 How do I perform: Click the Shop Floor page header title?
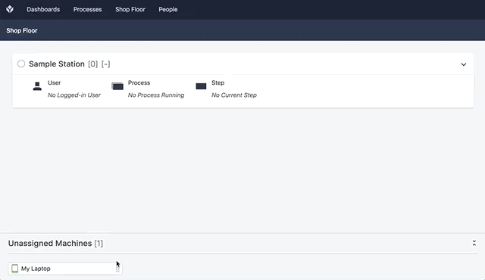click(22, 30)
